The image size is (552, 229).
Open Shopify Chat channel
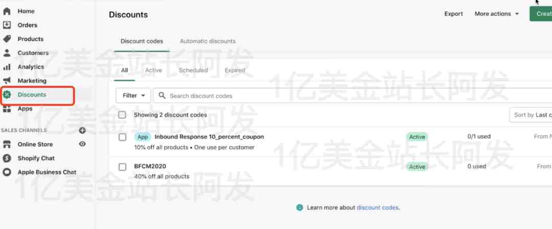coord(36,159)
